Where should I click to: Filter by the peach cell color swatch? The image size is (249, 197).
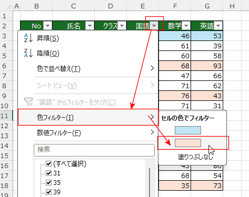point(188,143)
